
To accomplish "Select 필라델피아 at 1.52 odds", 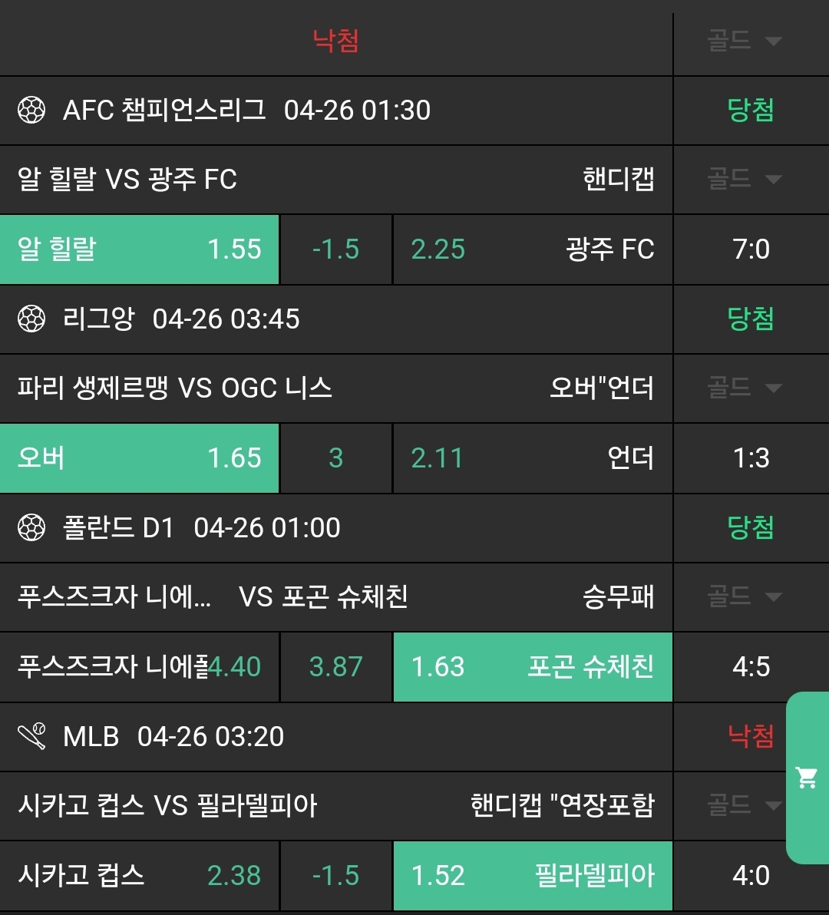I will (x=532, y=876).
